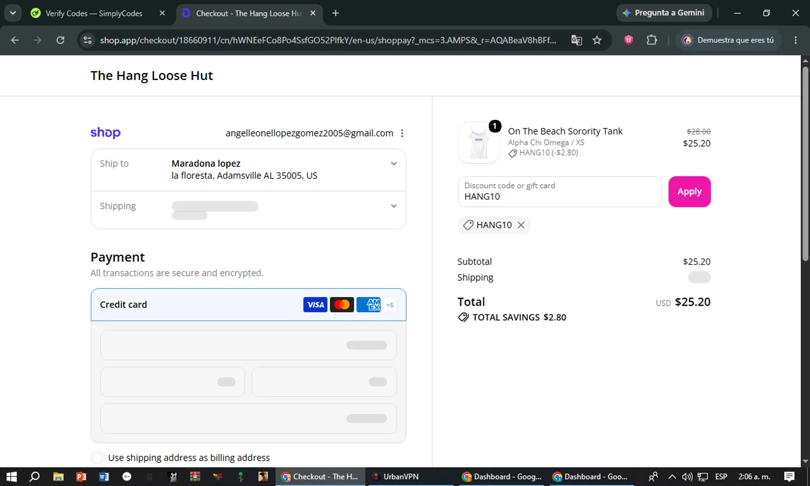Switch to second Dashboard Chrome window in taskbar

pyautogui.click(x=590, y=477)
